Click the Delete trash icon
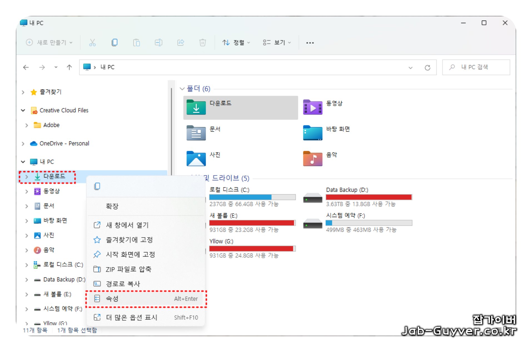Image resolution: width=532 pixels, height=352 pixels. [x=203, y=43]
